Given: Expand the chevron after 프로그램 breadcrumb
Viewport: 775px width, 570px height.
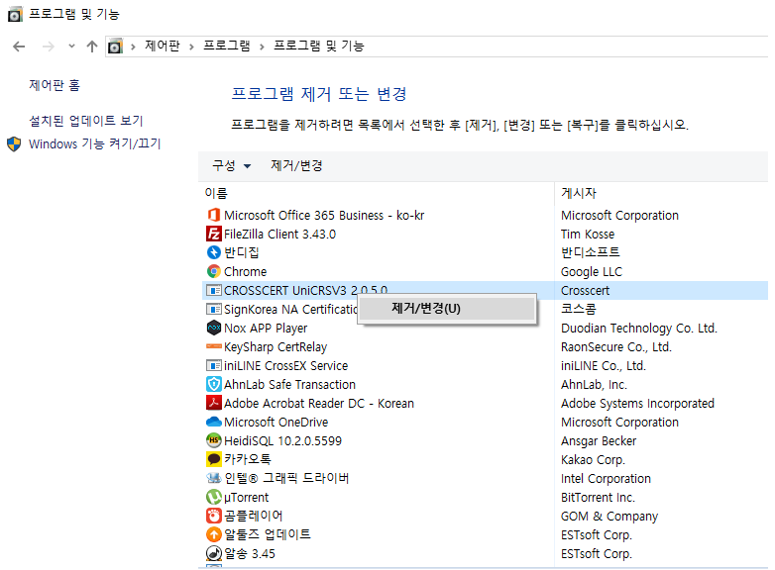Looking at the screenshot, I should 262,47.
